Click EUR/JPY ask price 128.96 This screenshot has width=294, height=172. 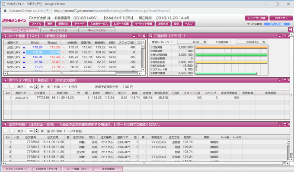[x=55, y=52]
